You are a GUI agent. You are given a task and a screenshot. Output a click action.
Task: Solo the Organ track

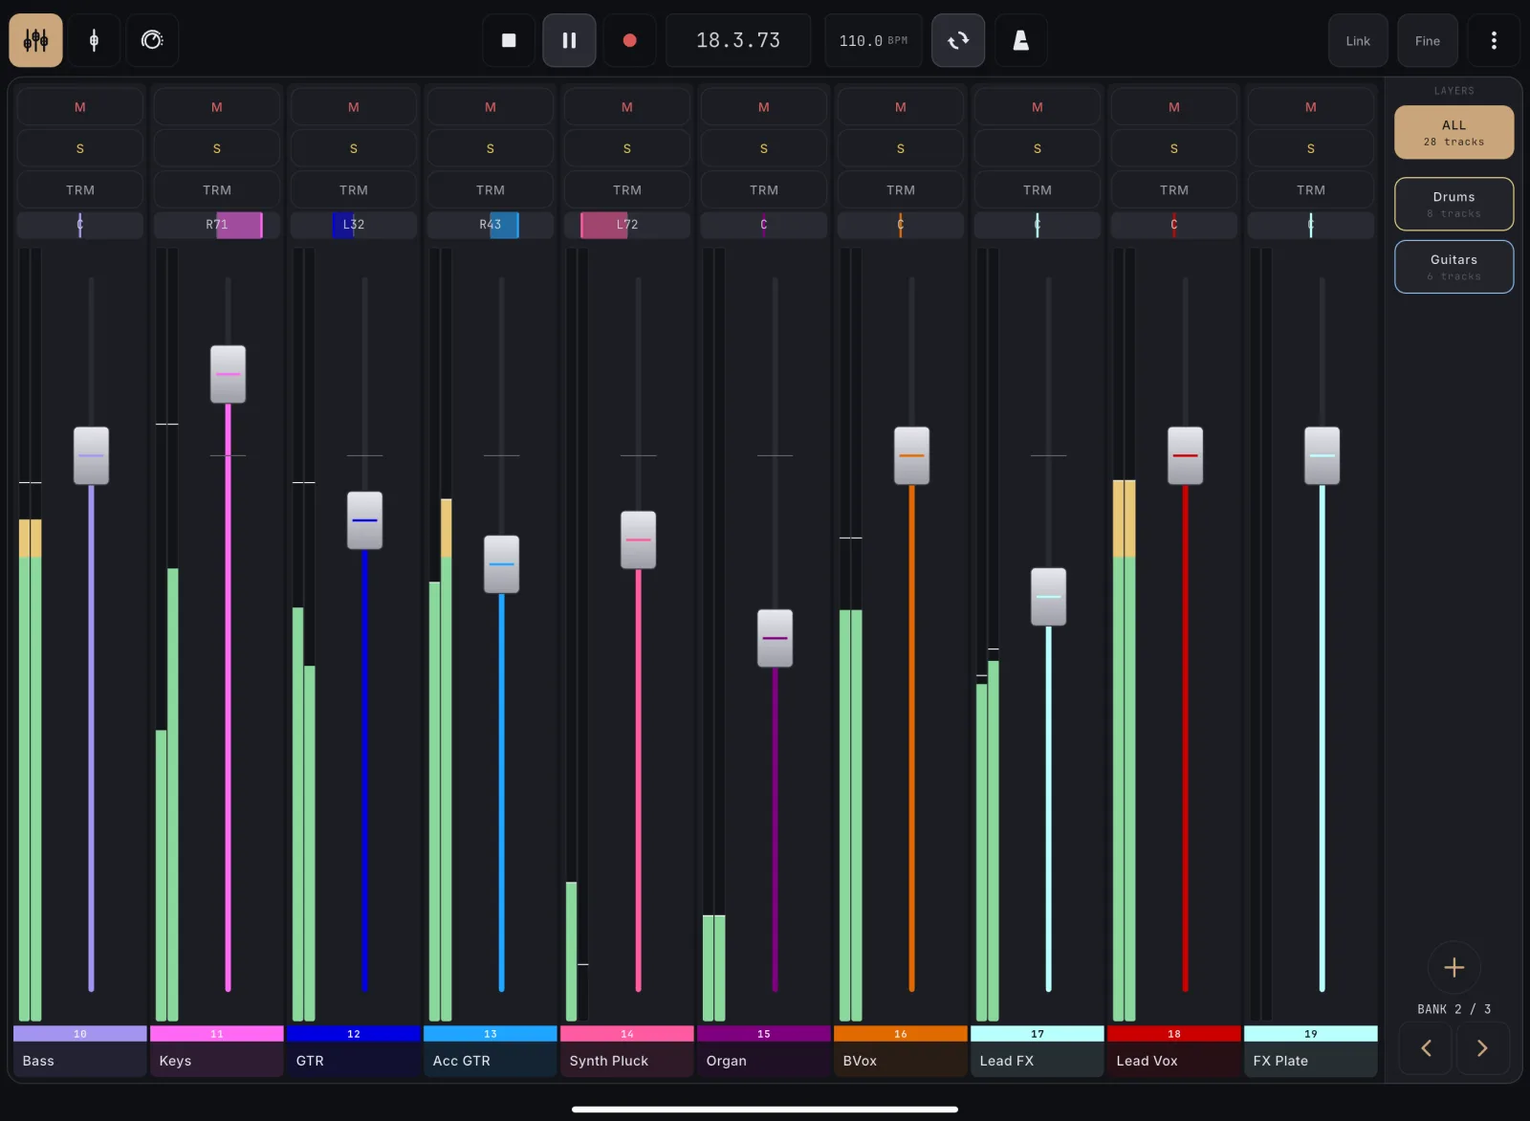point(764,148)
